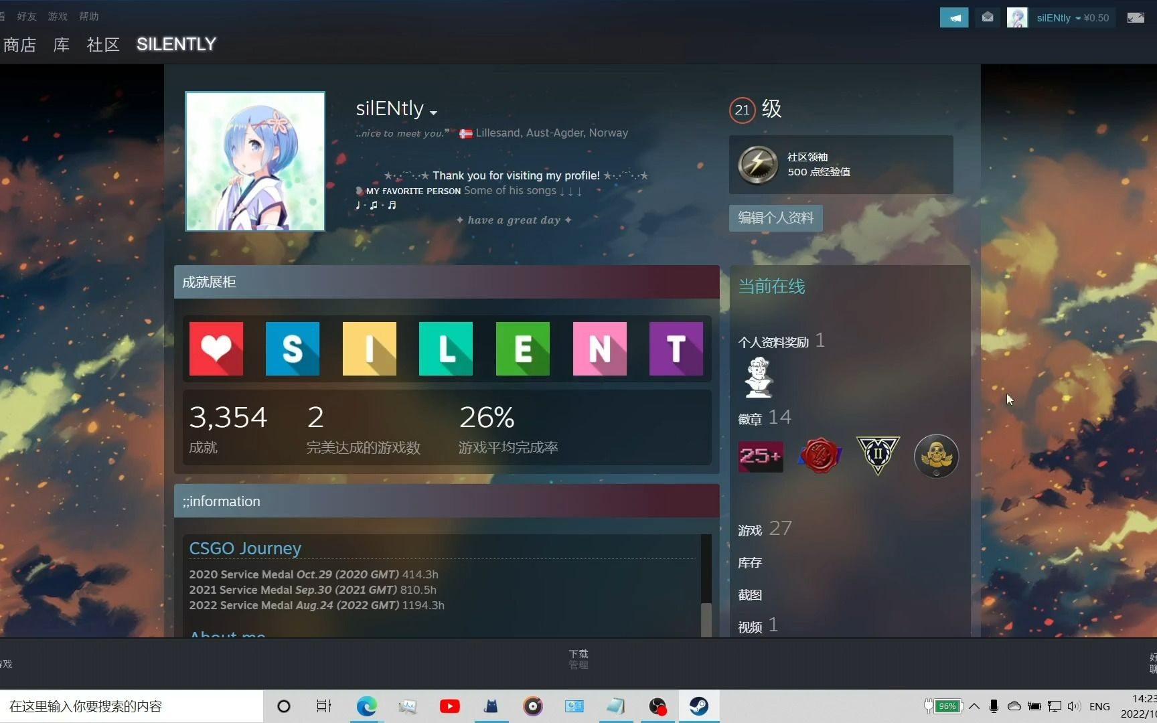Click the blue S achievement icon
This screenshot has width=1157, height=723.
pos(293,349)
